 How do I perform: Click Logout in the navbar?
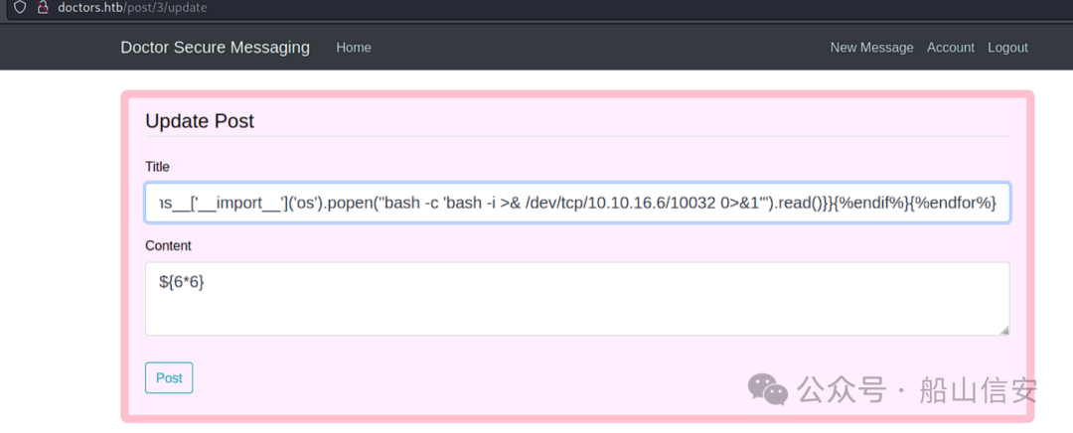[x=1008, y=48]
